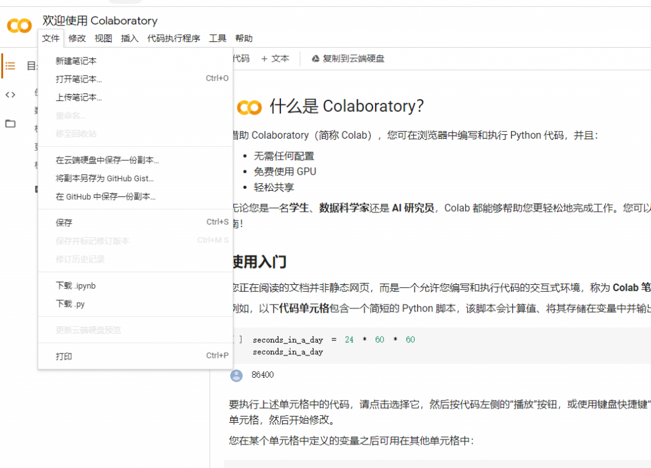
Task: Click 复制到云端硬盘 button
Action: (x=348, y=59)
